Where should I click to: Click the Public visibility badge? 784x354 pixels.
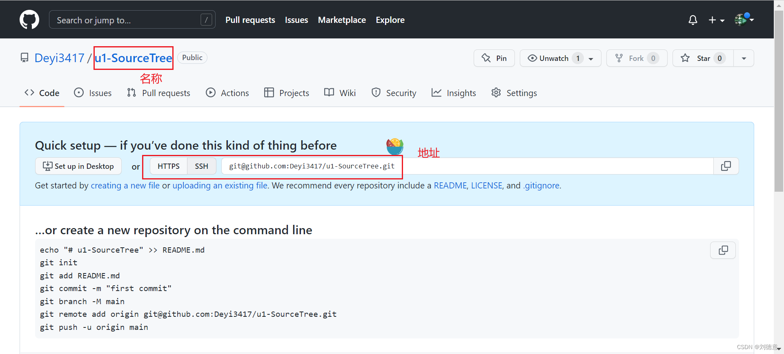click(x=192, y=58)
